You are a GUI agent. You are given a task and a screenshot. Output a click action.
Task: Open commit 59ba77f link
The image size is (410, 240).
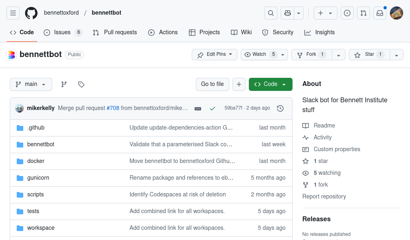[233, 108]
